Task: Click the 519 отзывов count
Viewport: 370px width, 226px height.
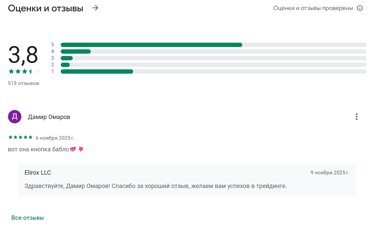Action: tap(23, 83)
